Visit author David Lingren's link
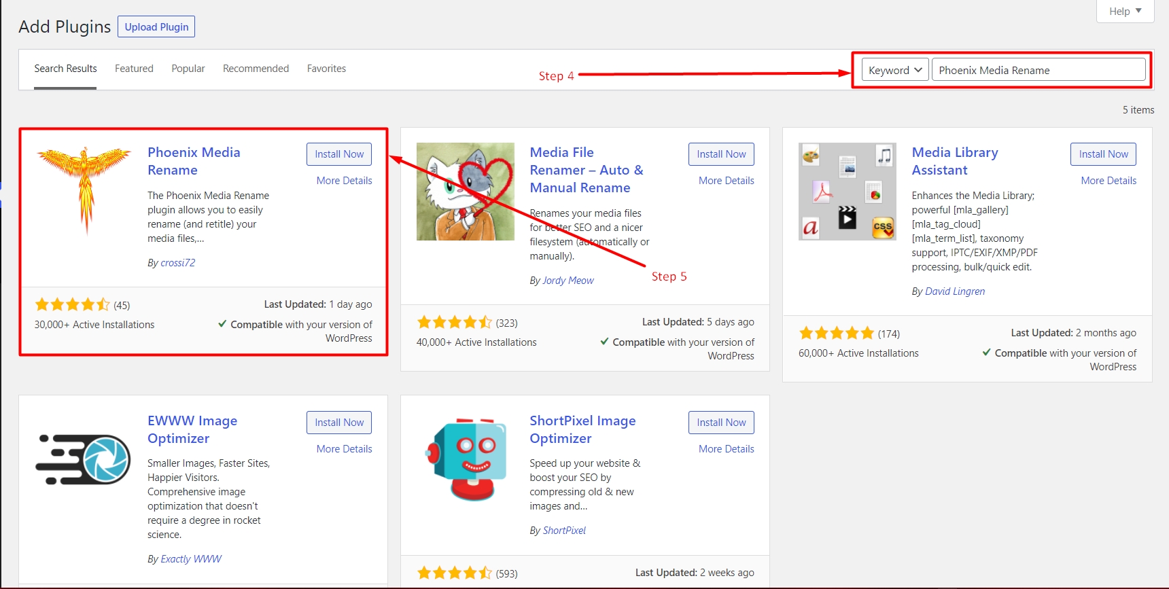This screenshot has height=589, width=1169. (x=955, y=291)
